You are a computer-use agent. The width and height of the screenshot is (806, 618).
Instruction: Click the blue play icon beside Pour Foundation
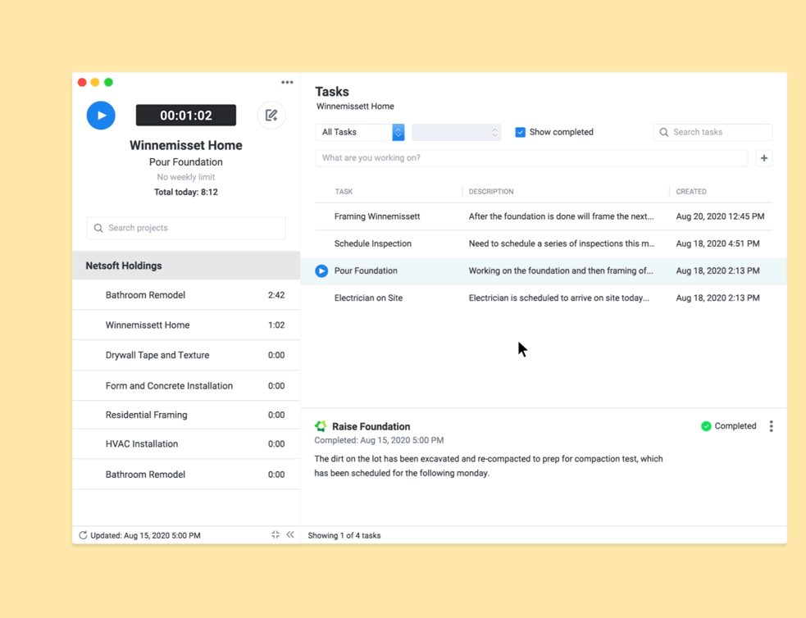coord(321,270)
